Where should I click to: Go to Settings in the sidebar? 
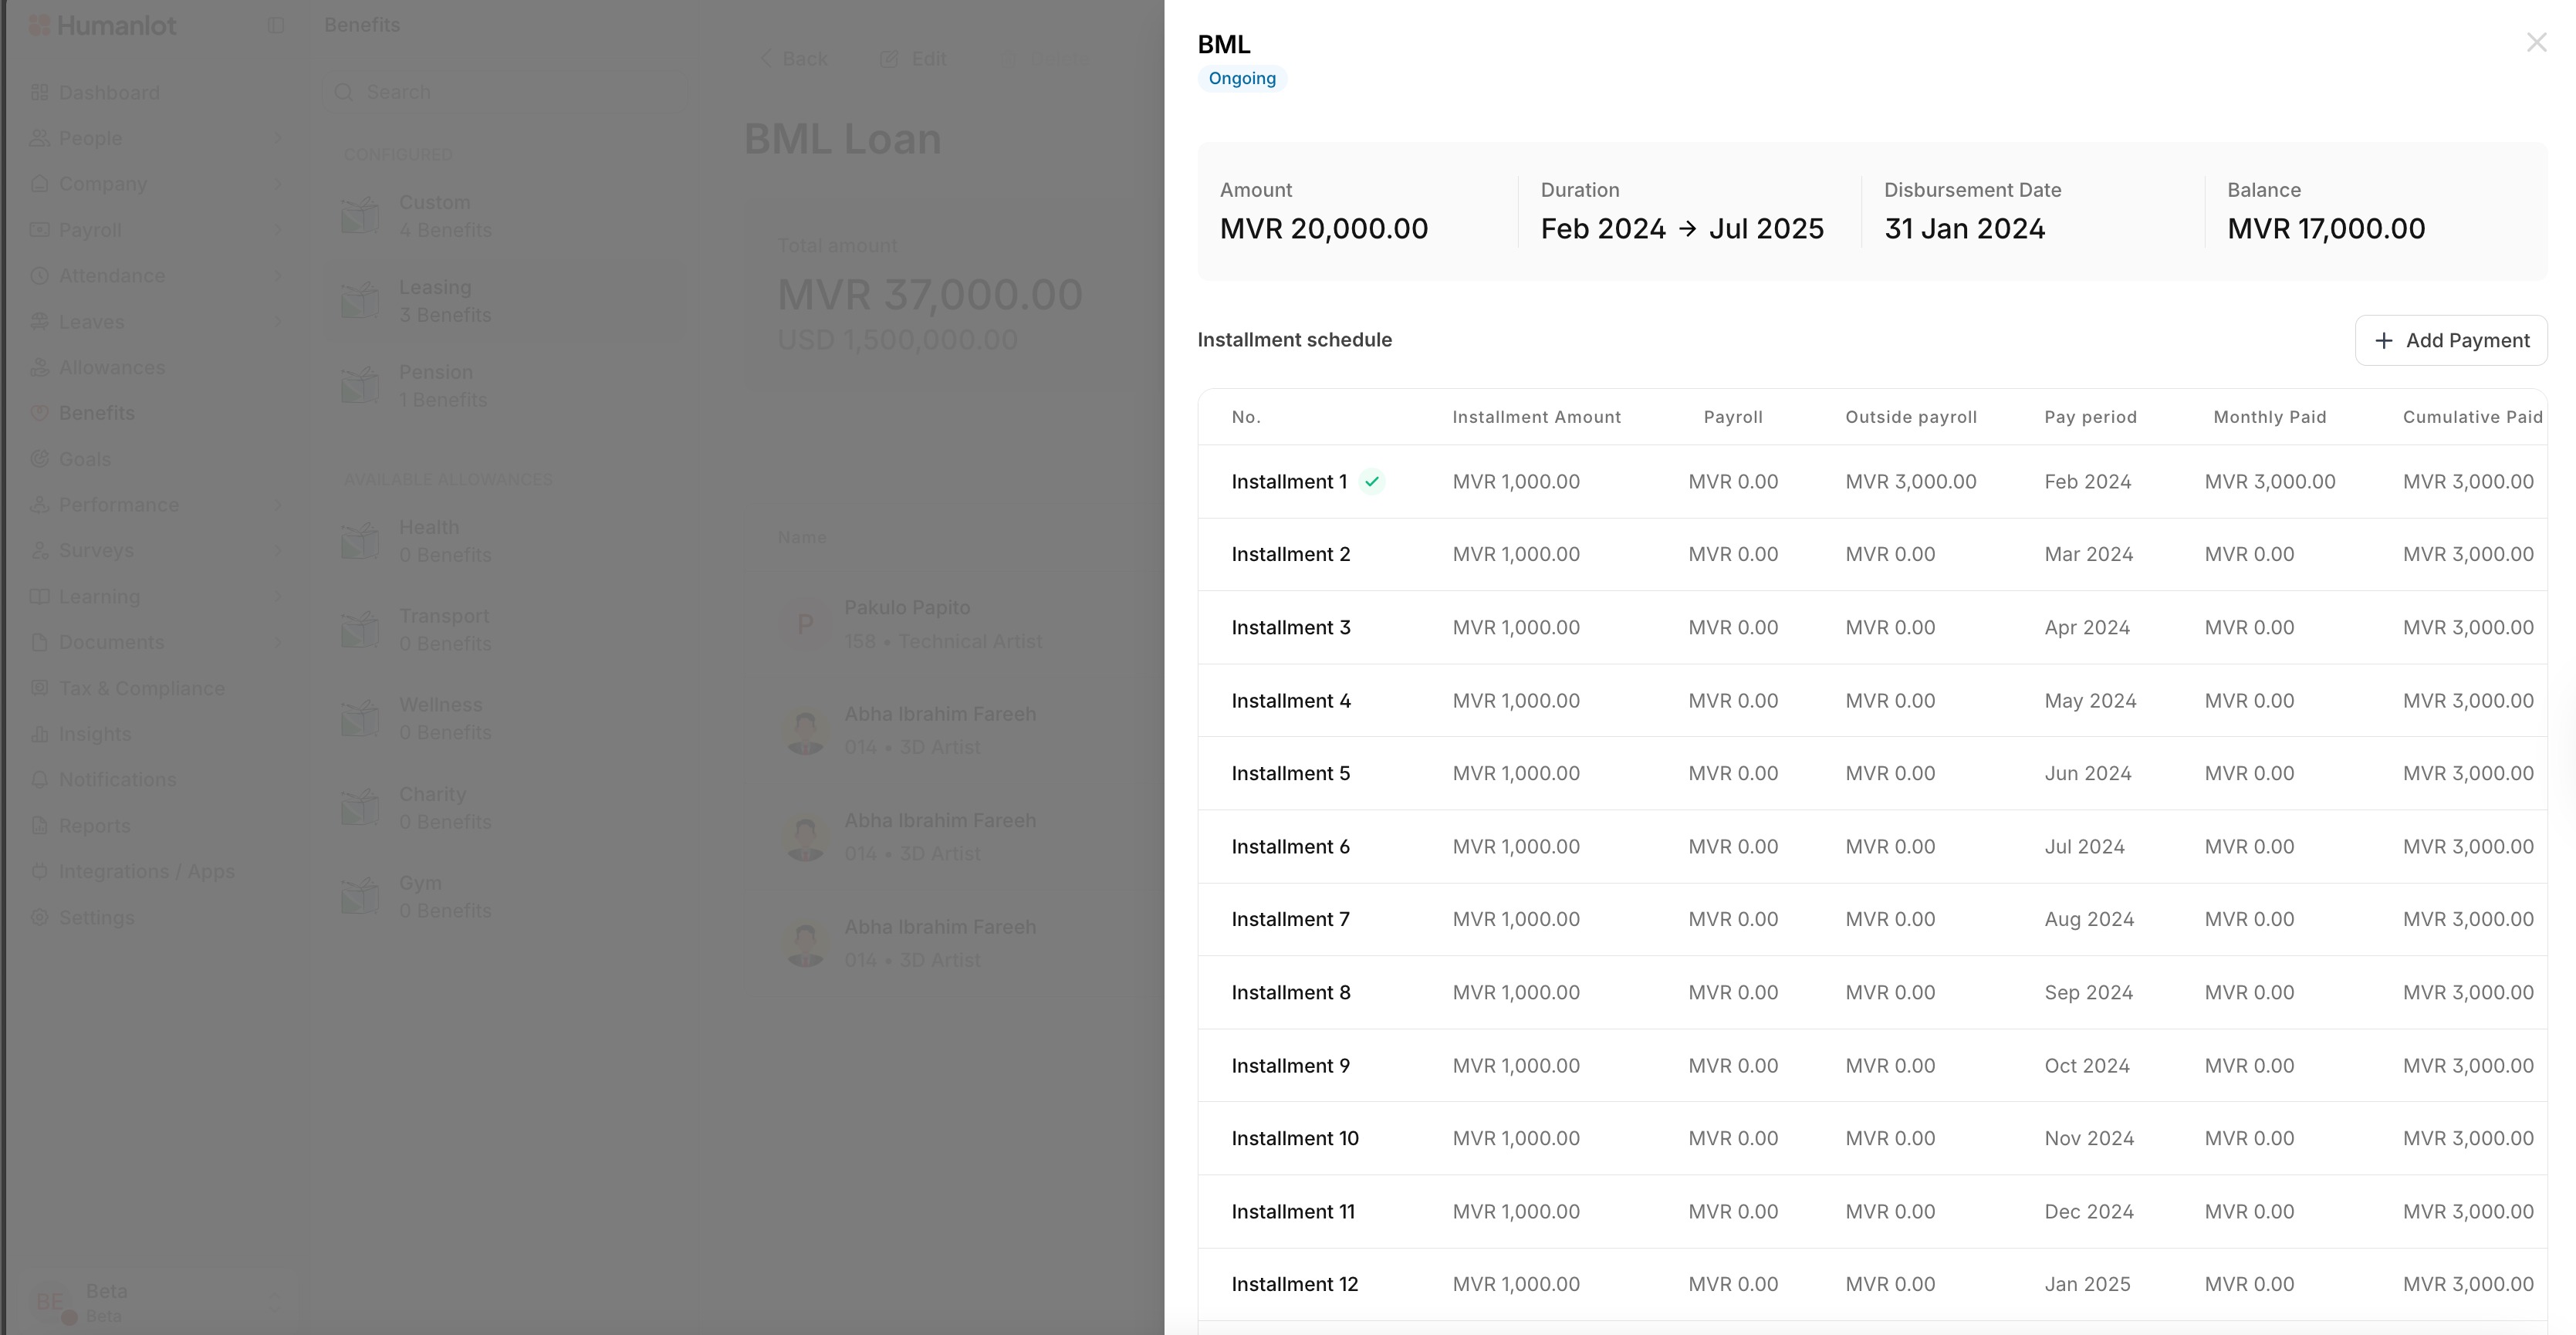96,917
